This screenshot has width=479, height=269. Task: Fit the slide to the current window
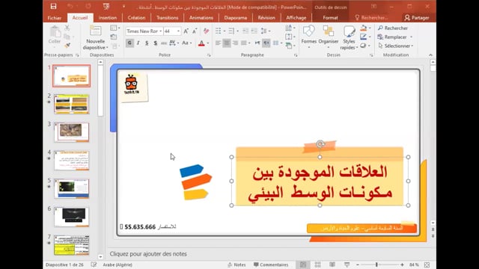click(427, 265)
